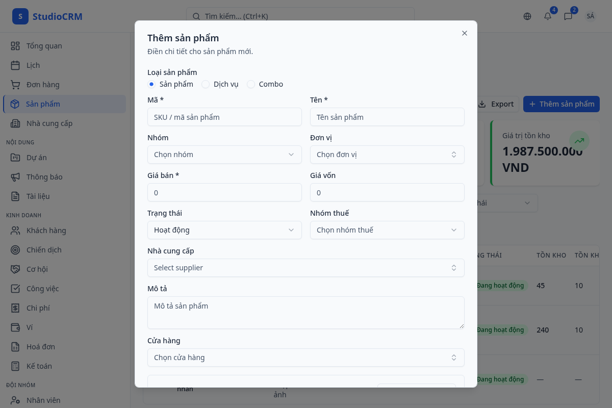Viewport: 612px width, 408px height.
Task: Click the Chiến dịch target icon
Action: point(15,250)
